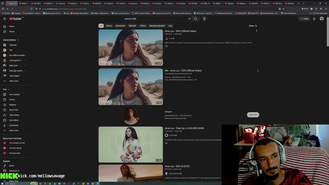Image resolution: width=329 pixels, height=185 pixels.
Task: Open the Ama Lou - Tried Up | A COLORS SHOW title
Action: point(184,128)
